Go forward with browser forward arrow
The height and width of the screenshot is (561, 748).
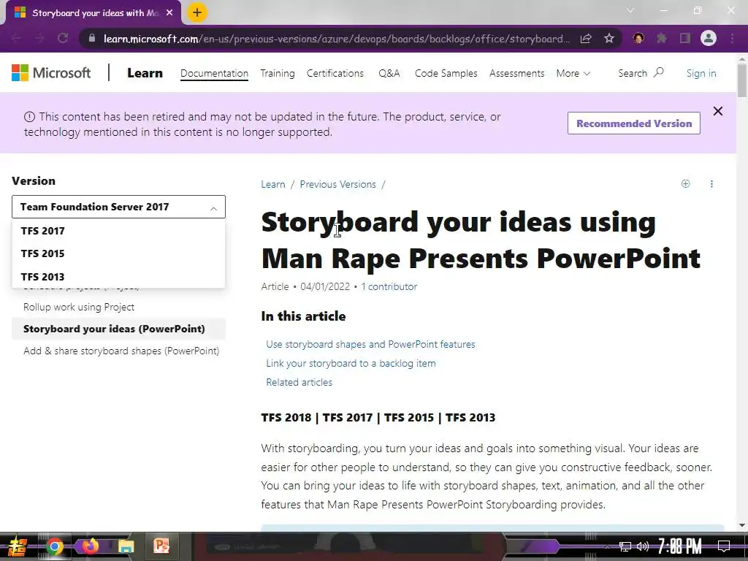39,38
